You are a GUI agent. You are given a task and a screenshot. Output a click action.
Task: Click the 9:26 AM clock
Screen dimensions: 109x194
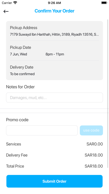tap(54, 3)
